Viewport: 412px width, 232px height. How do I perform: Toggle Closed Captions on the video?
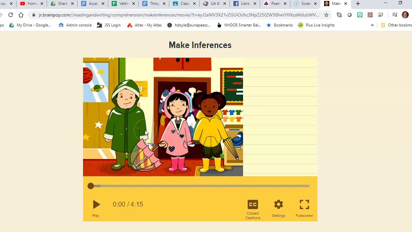pyautogui.click(x=253, y=204)
